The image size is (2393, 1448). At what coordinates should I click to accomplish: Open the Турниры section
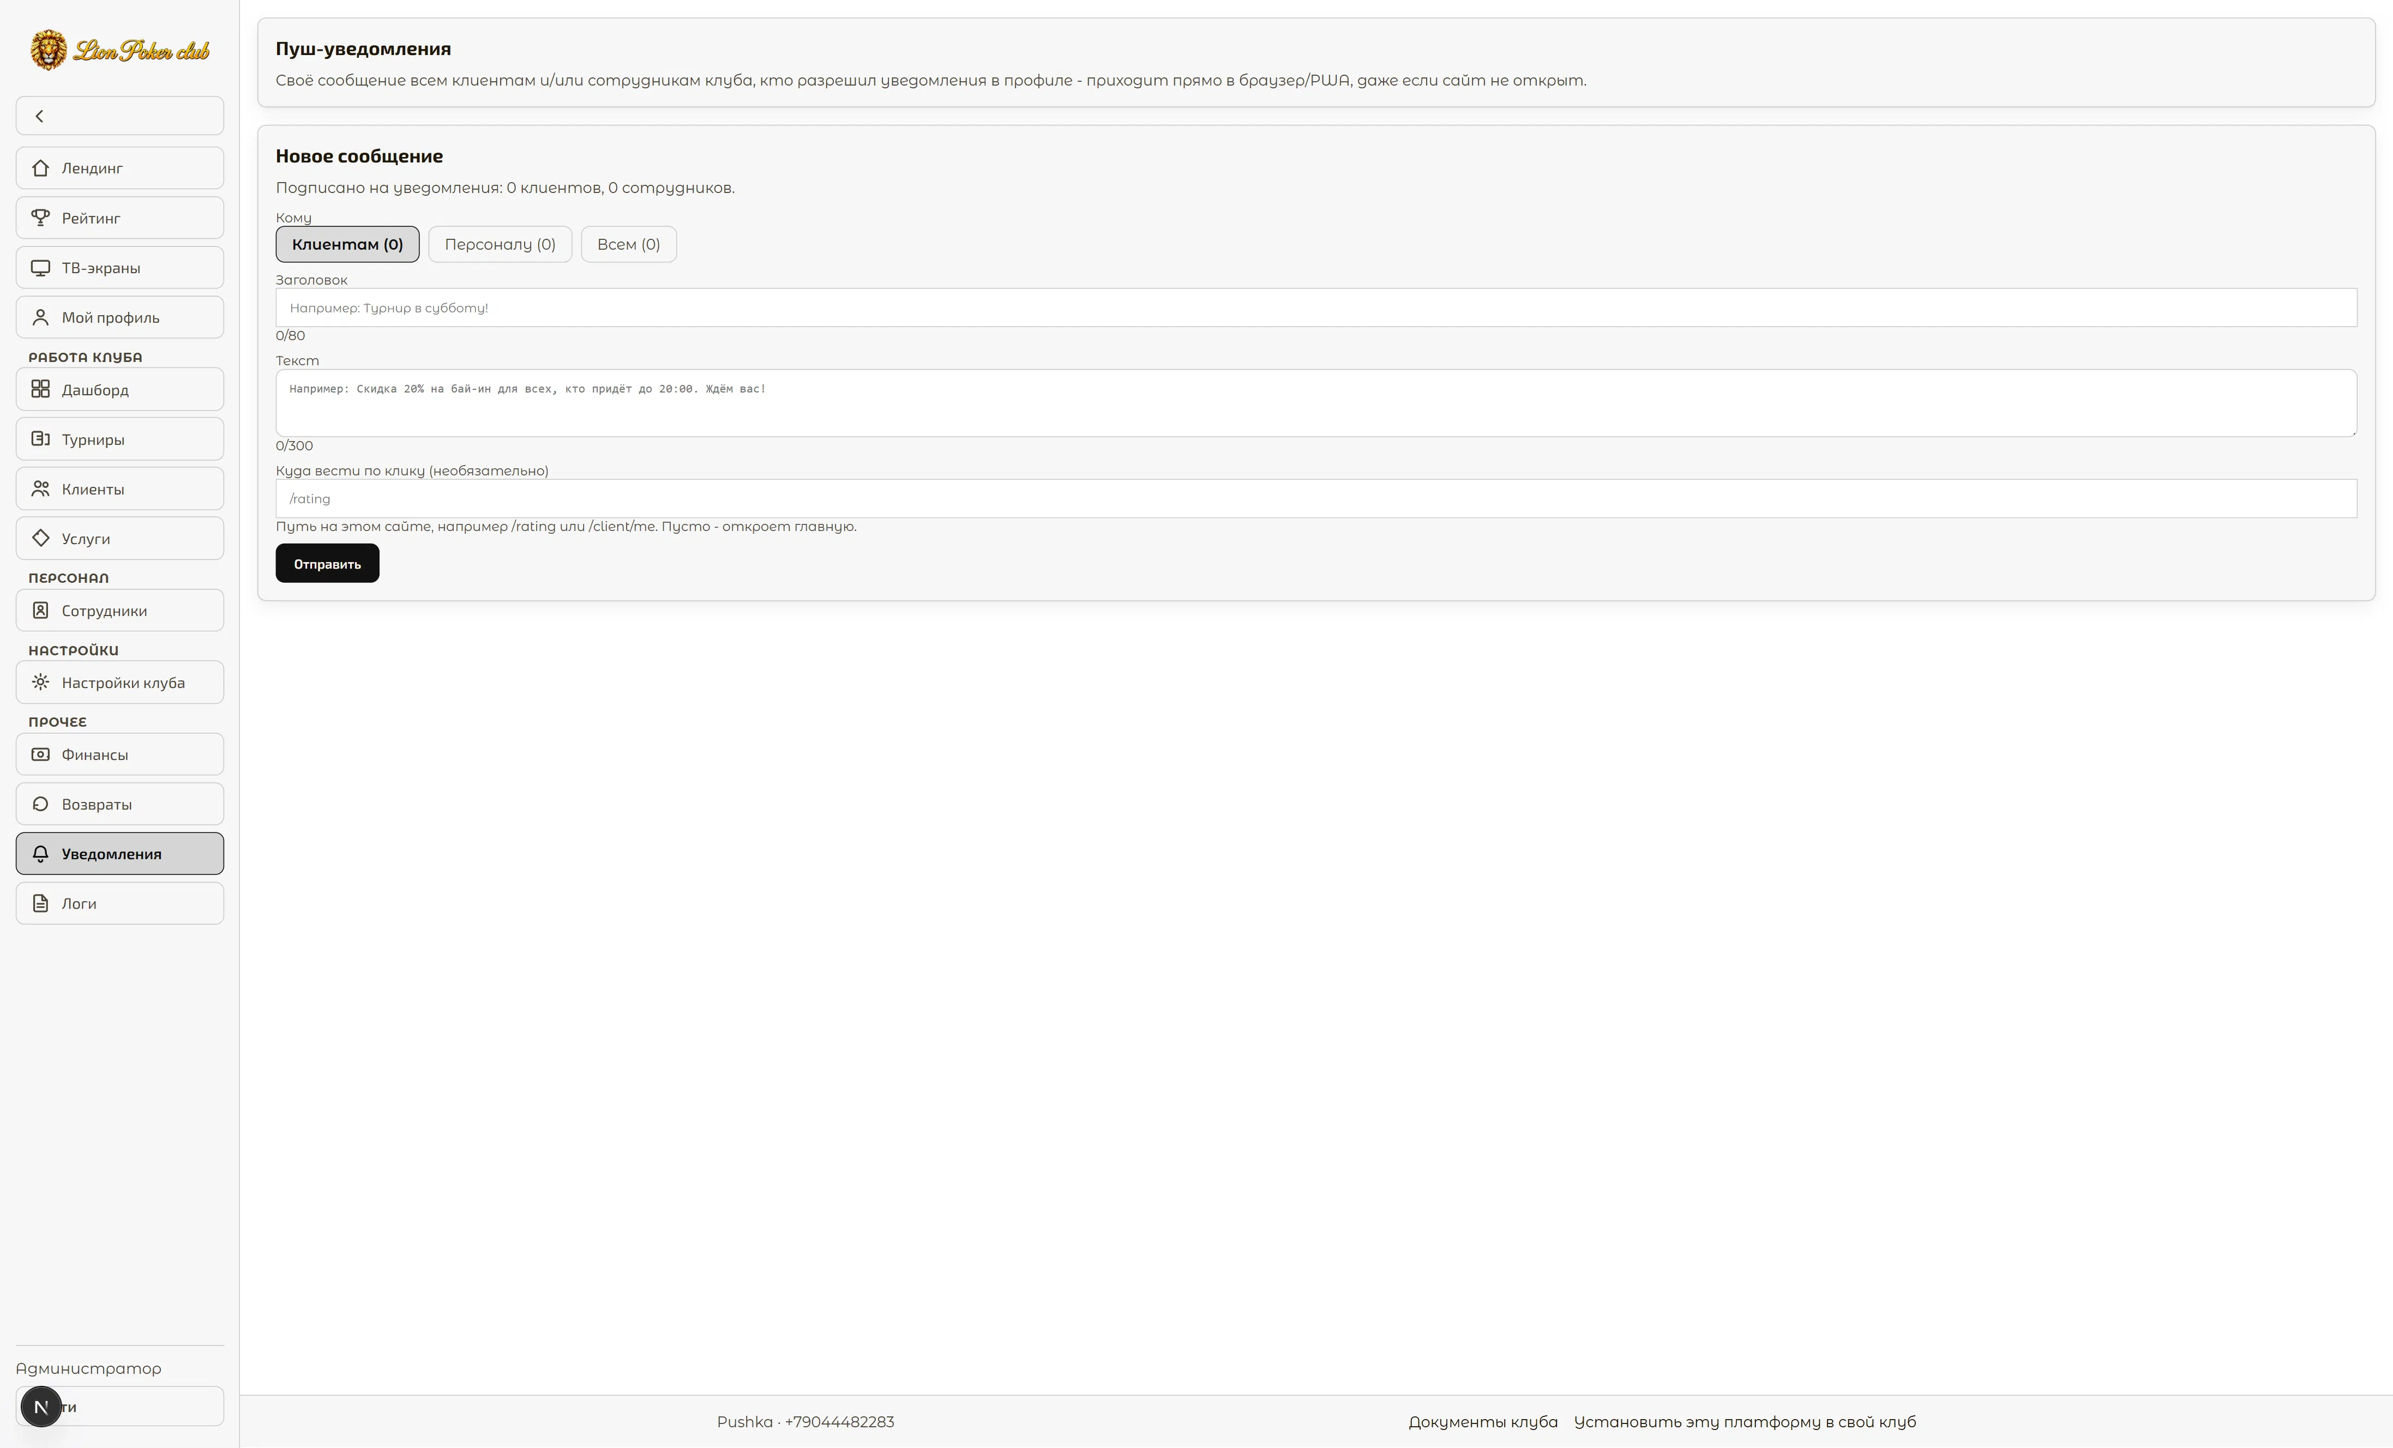pos(119,439)
